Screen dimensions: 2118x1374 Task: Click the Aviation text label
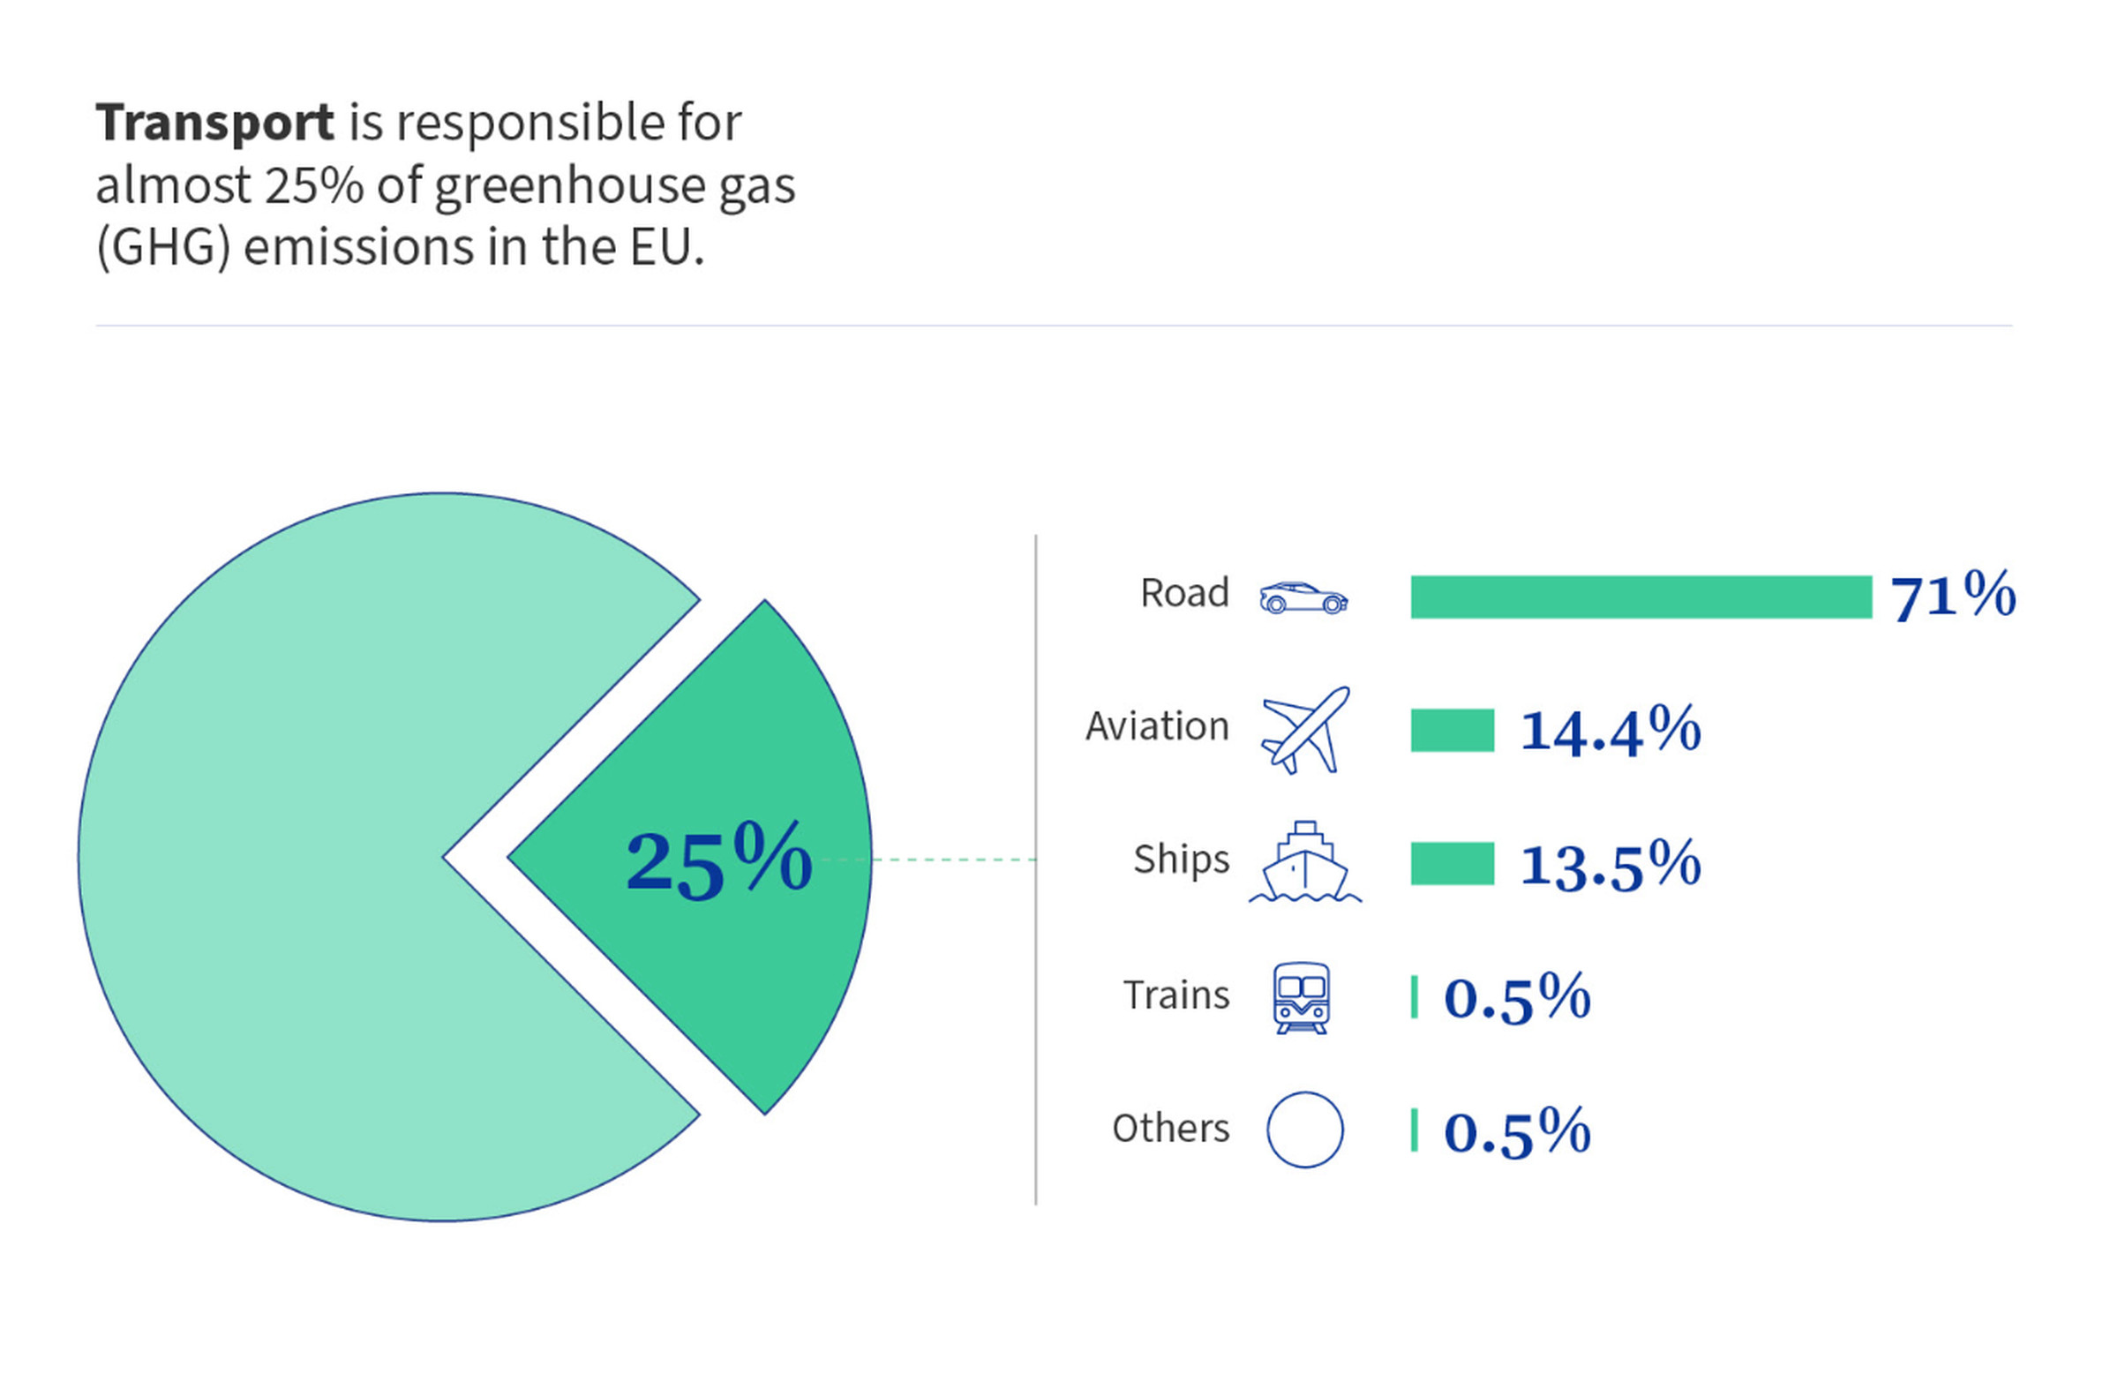(x=1157, y=727)
